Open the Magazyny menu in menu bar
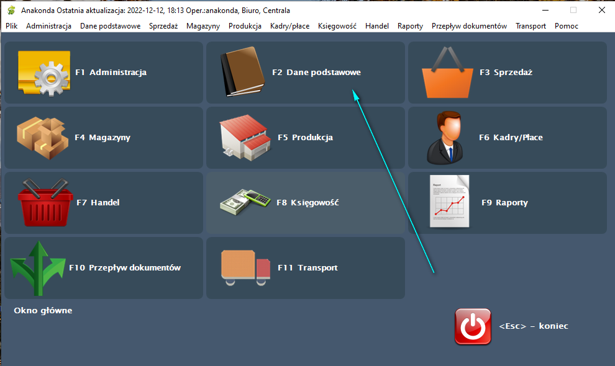This screenshot has width=615, height=366. (203, 26)
